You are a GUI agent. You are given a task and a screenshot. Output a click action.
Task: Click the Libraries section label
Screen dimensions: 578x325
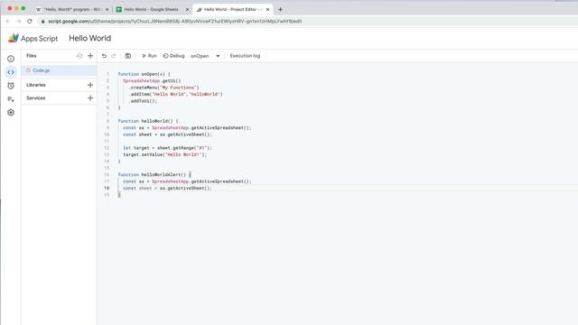click(36, 85)
